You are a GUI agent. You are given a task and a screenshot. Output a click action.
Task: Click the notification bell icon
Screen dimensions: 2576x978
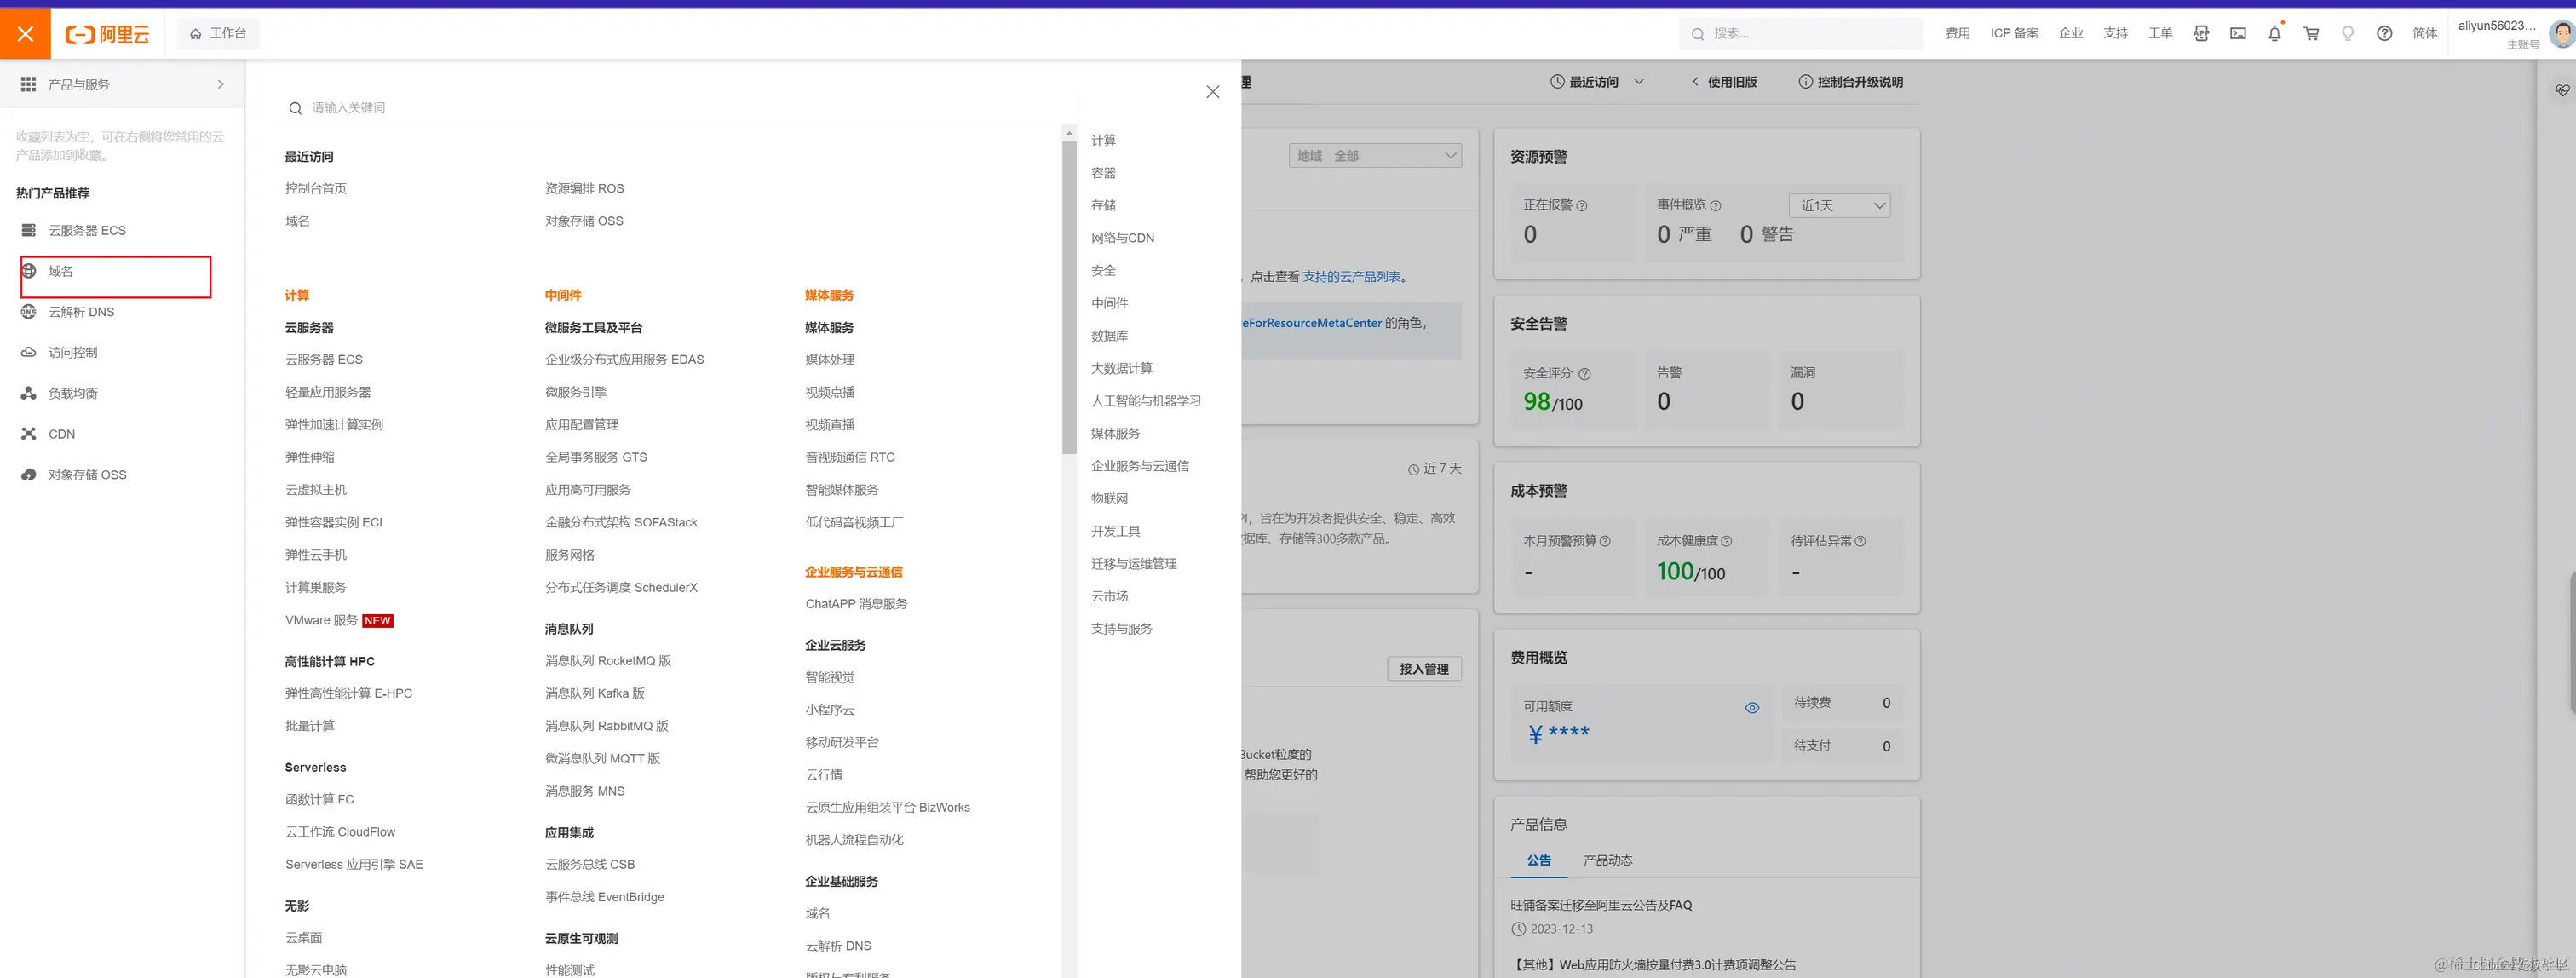tap(2274, 33)
